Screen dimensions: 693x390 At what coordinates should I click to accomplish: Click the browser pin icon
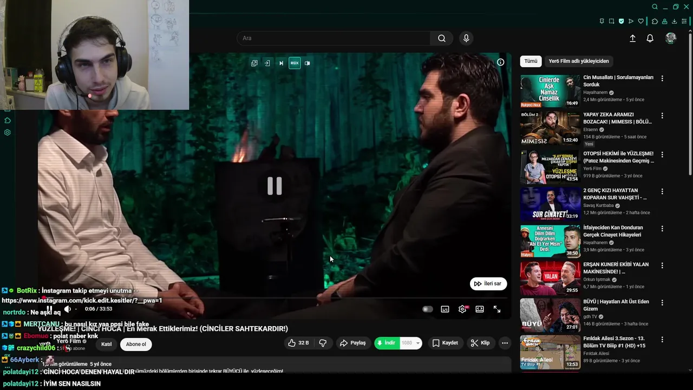[x=602, y=21]
